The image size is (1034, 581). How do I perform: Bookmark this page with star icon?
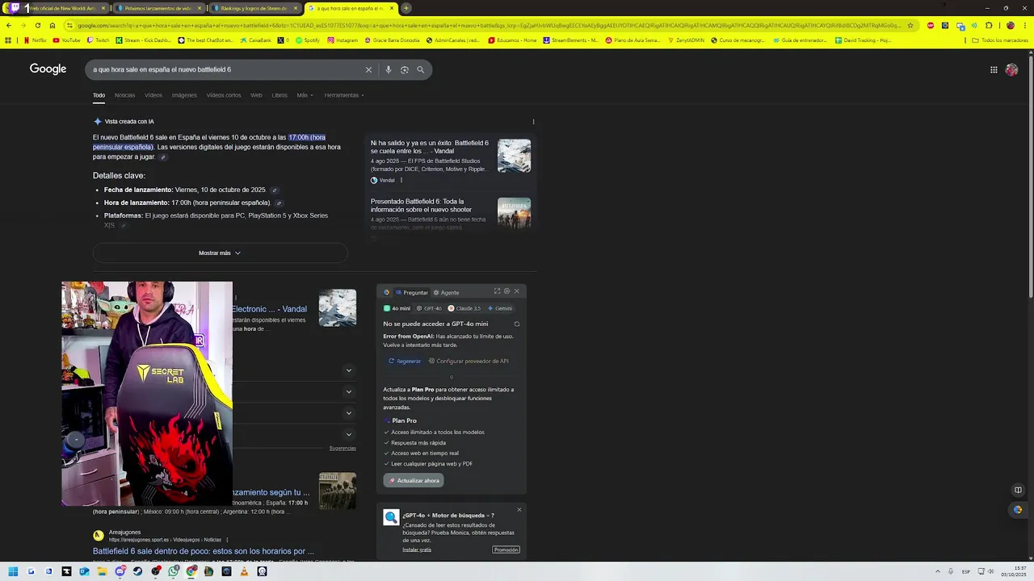click(x=910, y=25)
